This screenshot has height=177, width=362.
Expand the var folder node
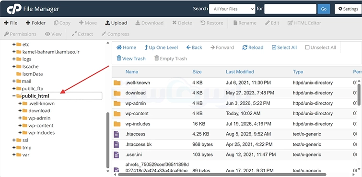14,155
